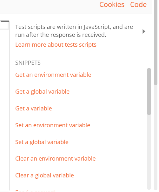159x192 pixels.
Task: Insert Clear an environment variable snippet
Action: click(x=55, y=159)
